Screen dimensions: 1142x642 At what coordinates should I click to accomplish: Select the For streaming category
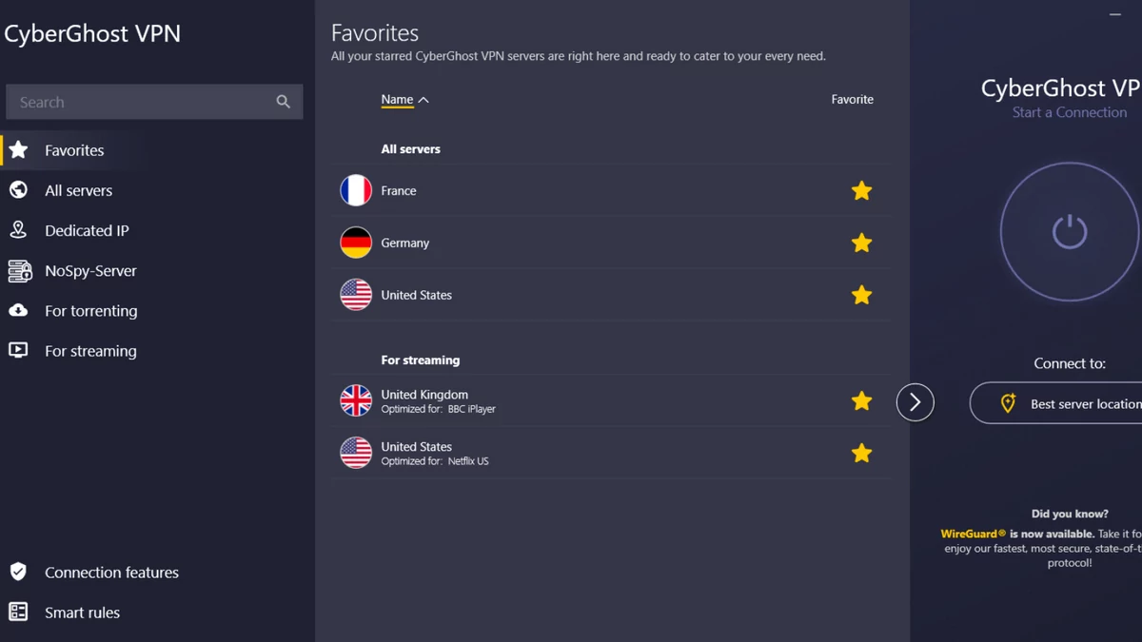tap(90, 351)
